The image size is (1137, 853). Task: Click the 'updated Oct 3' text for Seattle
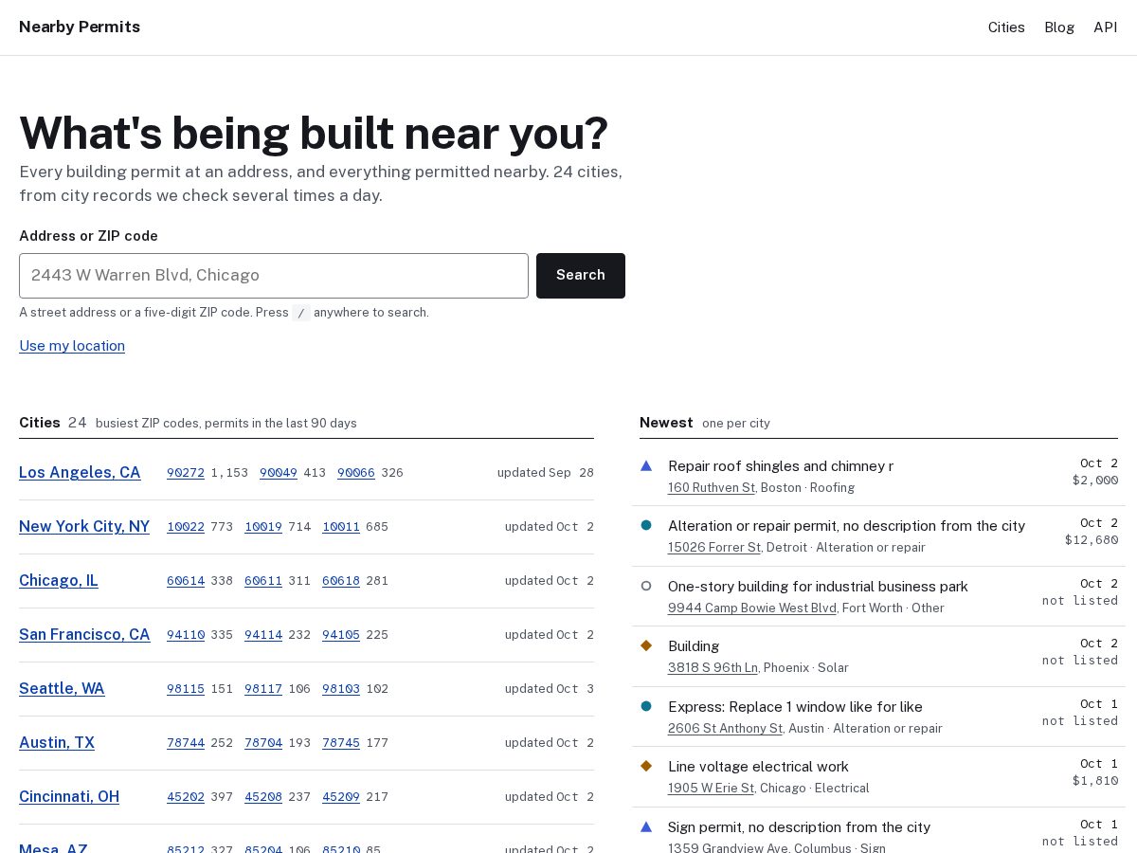coord(550,689)
